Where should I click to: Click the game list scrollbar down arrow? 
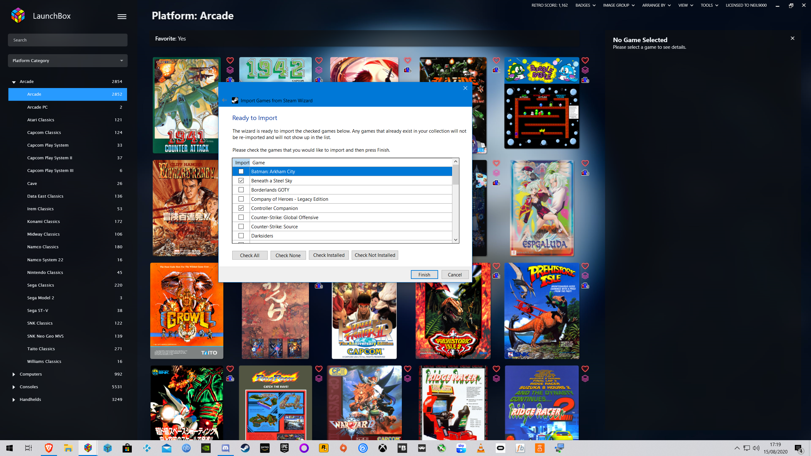point(456,240)
